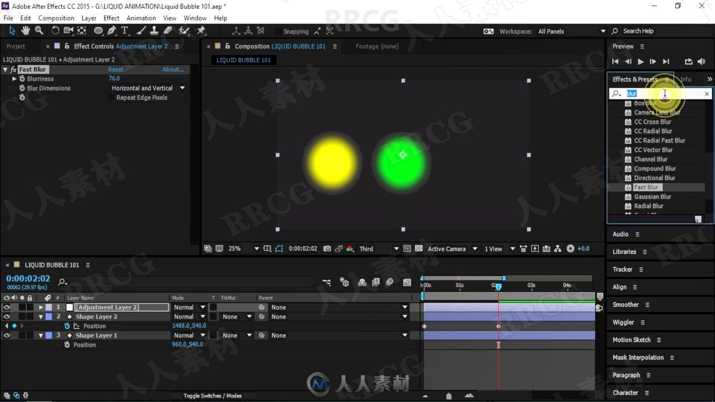Viewport: 715px width, 402px height.
Task: Select the Roto Brush tool
Action: pos(184,31)
